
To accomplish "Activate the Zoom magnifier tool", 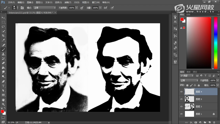I will click(3, 104).
